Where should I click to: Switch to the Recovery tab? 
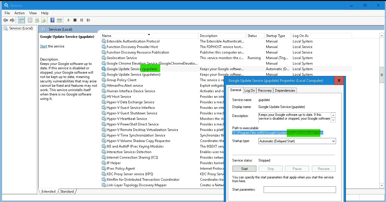[x=265, y=91]
